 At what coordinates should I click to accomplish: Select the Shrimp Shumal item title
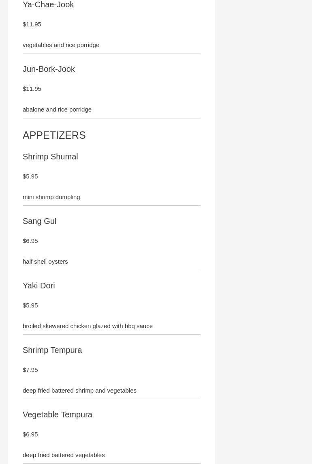click(x=50, y=157)
